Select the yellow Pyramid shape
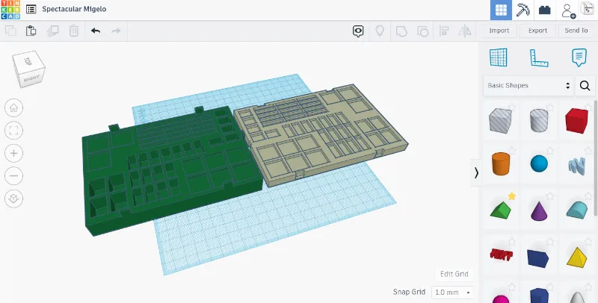 (576, 257)
